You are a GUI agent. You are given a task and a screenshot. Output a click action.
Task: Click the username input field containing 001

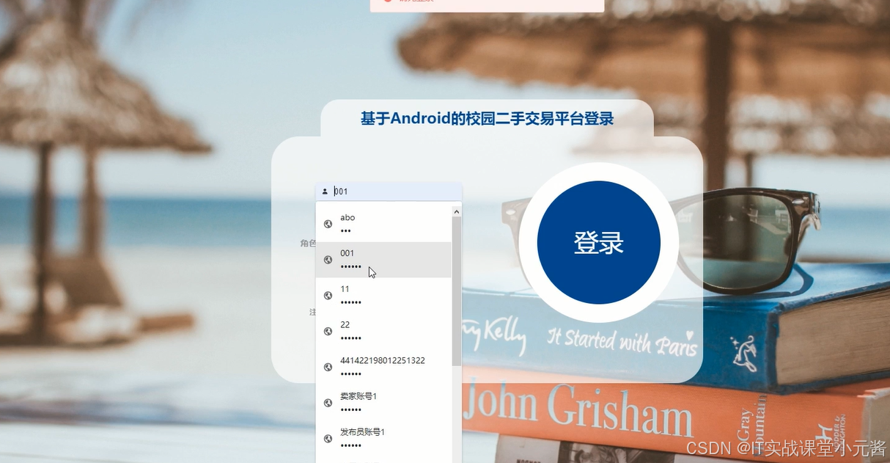(x=389, y=192)
